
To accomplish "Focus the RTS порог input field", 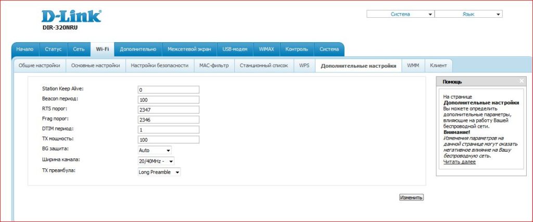I will pos(168,110).
